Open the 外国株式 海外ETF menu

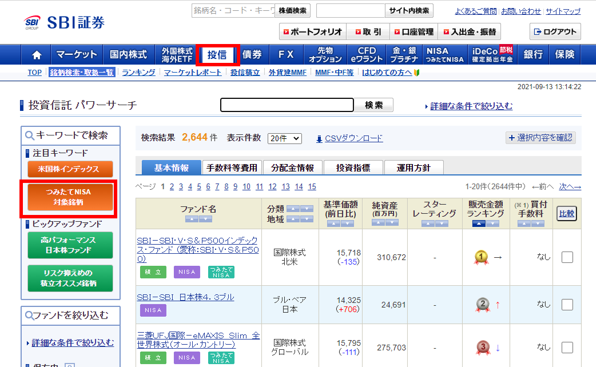click(177, 55)
